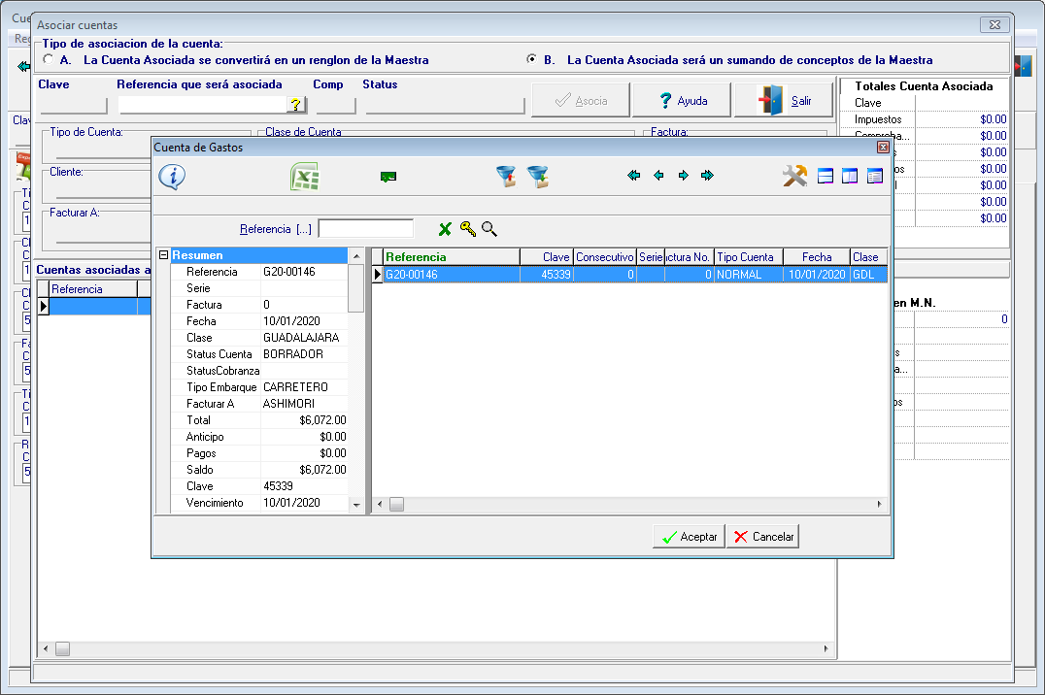The width and height of the screenshot is (1045, 695).
Task: Select association type option B radio button
Action: (531, 59)
